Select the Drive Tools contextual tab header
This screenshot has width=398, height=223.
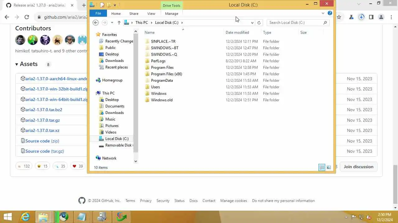tap(172, 6)
